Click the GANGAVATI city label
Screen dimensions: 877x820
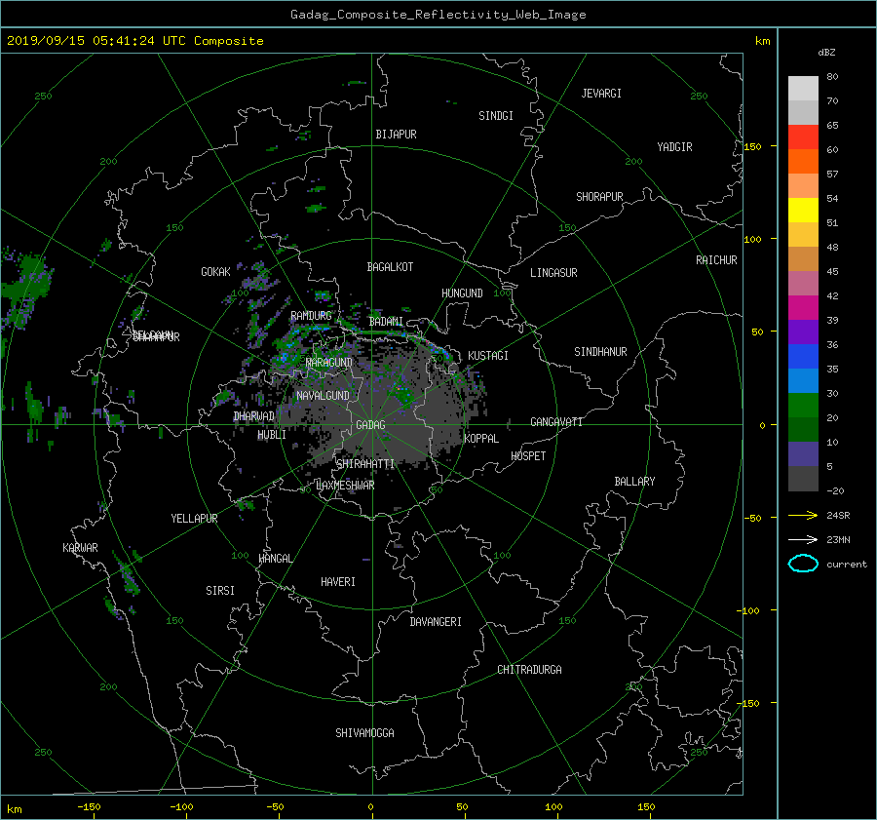[556, 421]
